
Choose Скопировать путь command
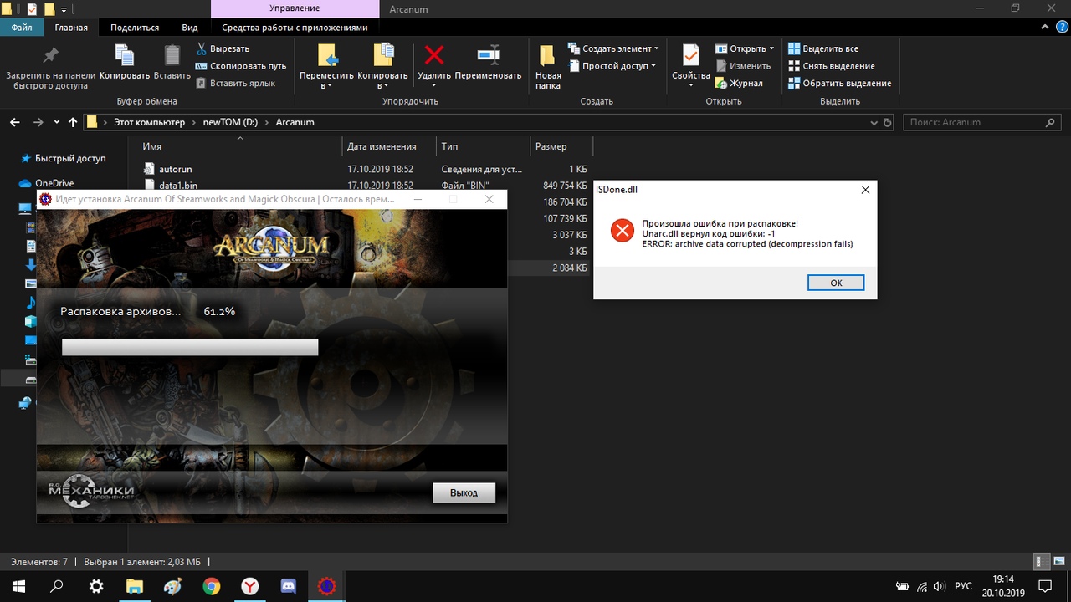point(240,66)
